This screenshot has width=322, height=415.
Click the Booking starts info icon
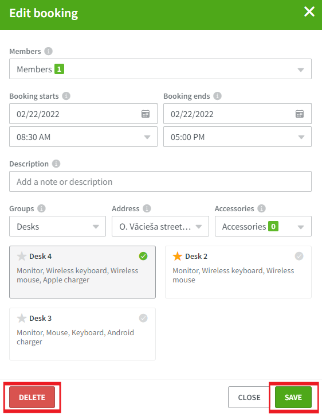click(x=66, y=96)
